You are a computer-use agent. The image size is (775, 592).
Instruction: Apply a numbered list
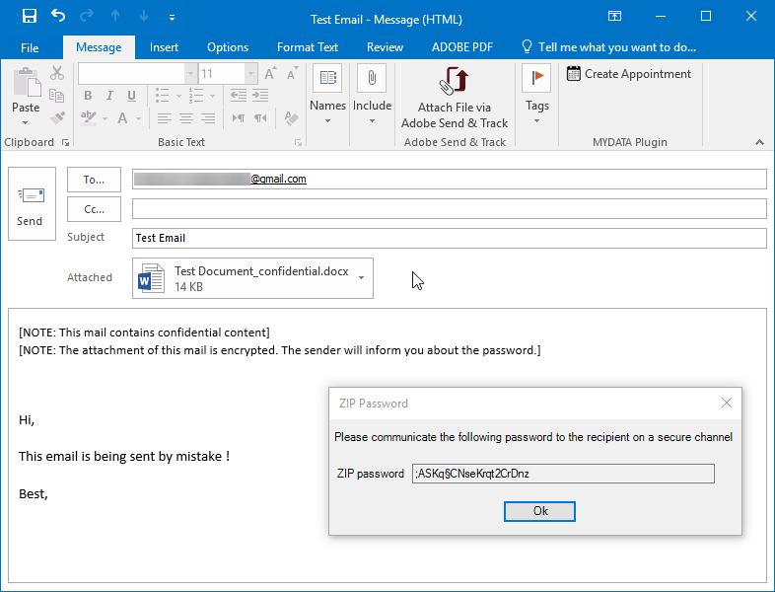click(x=196, y=96)
